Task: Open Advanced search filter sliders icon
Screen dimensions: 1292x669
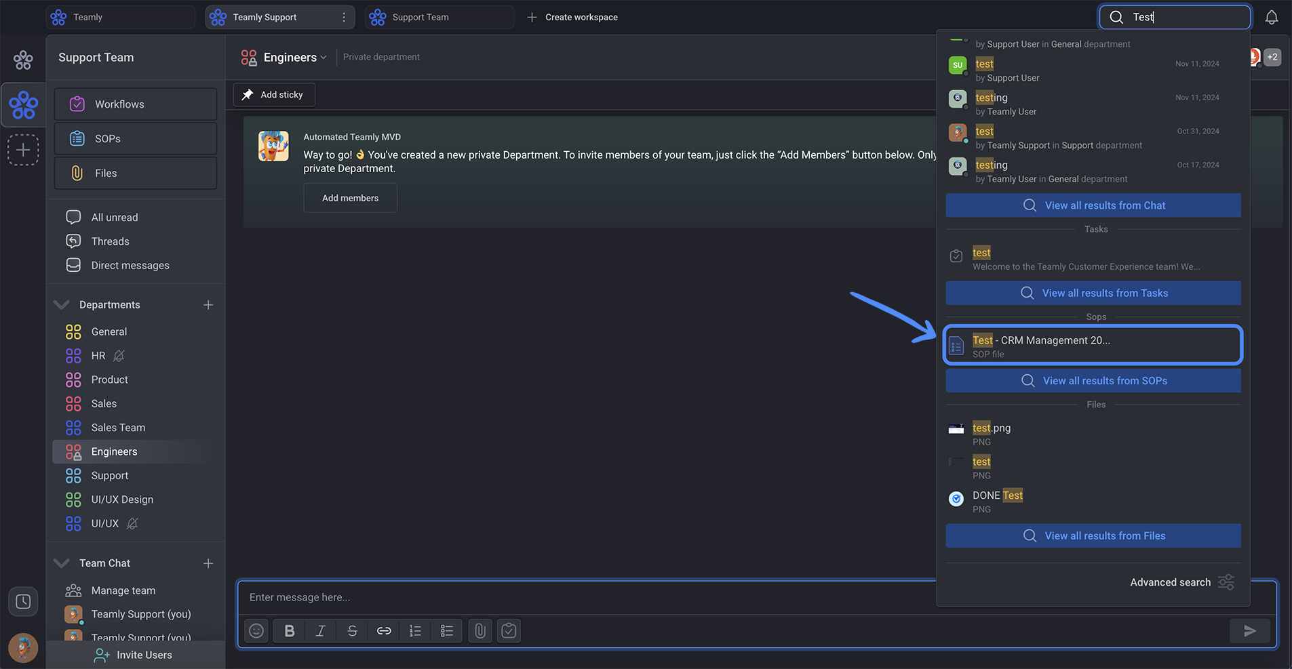Action: coord(1226,582)
